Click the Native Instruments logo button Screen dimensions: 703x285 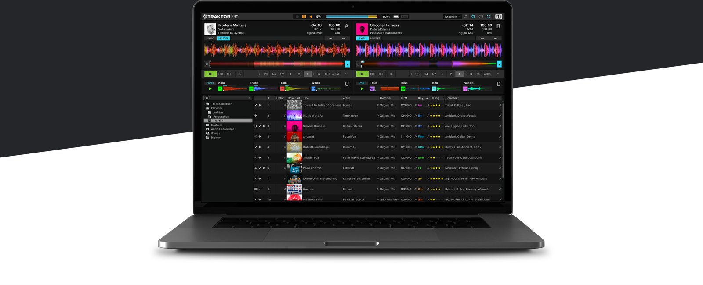(499, 17)
